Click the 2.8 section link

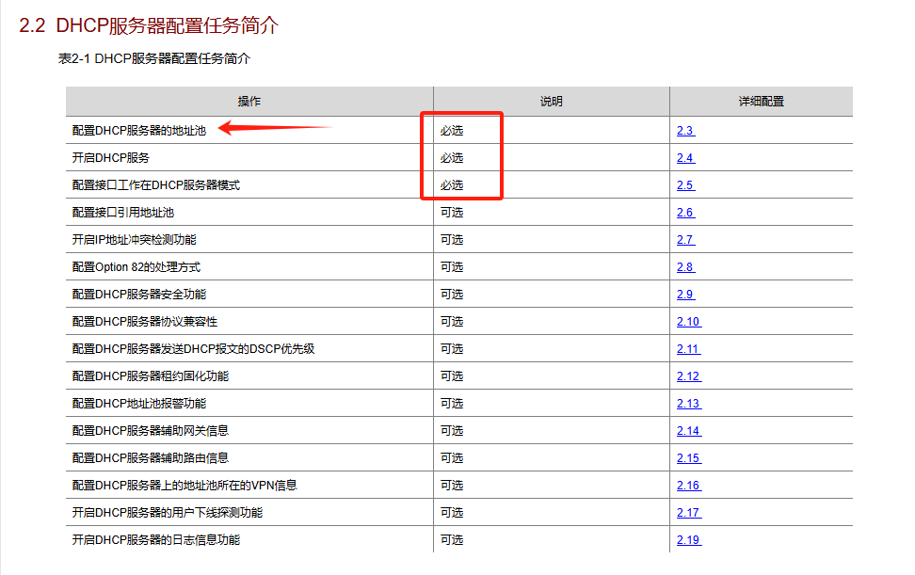pyautogui.click(x=685, y=267)
